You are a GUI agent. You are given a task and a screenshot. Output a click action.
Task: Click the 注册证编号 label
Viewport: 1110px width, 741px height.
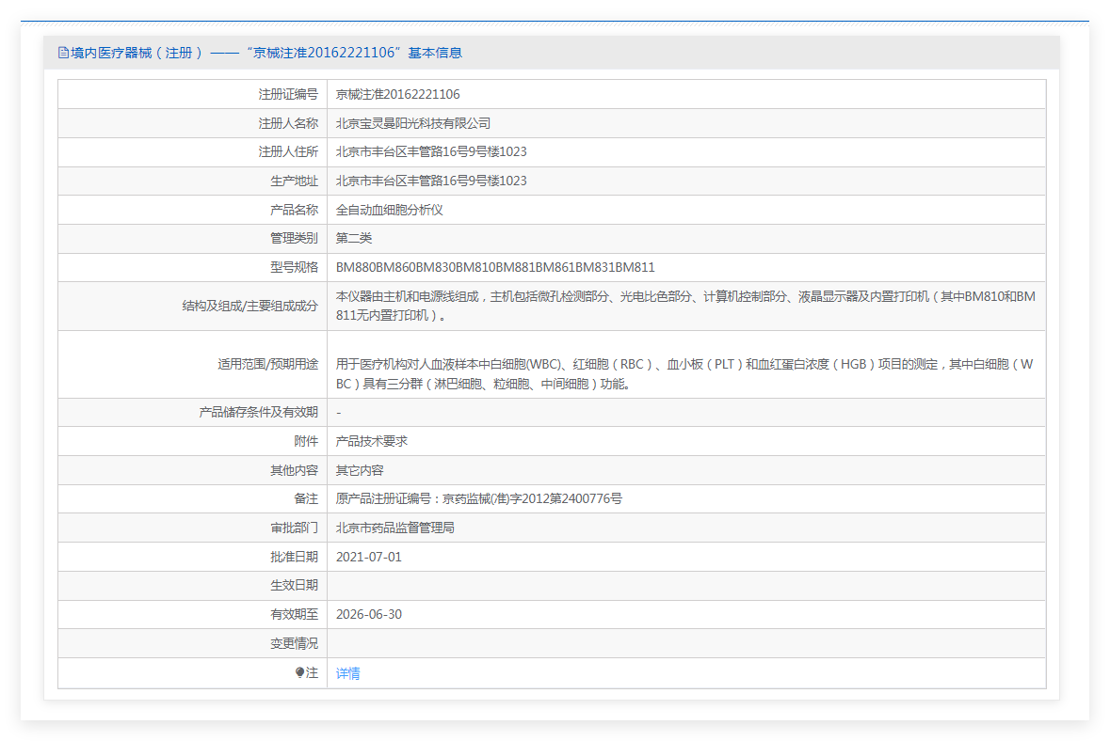(x=288, y=94)
